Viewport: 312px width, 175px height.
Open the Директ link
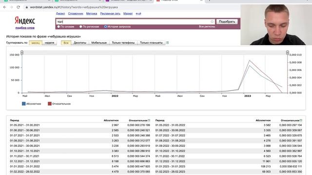point(60,14)
